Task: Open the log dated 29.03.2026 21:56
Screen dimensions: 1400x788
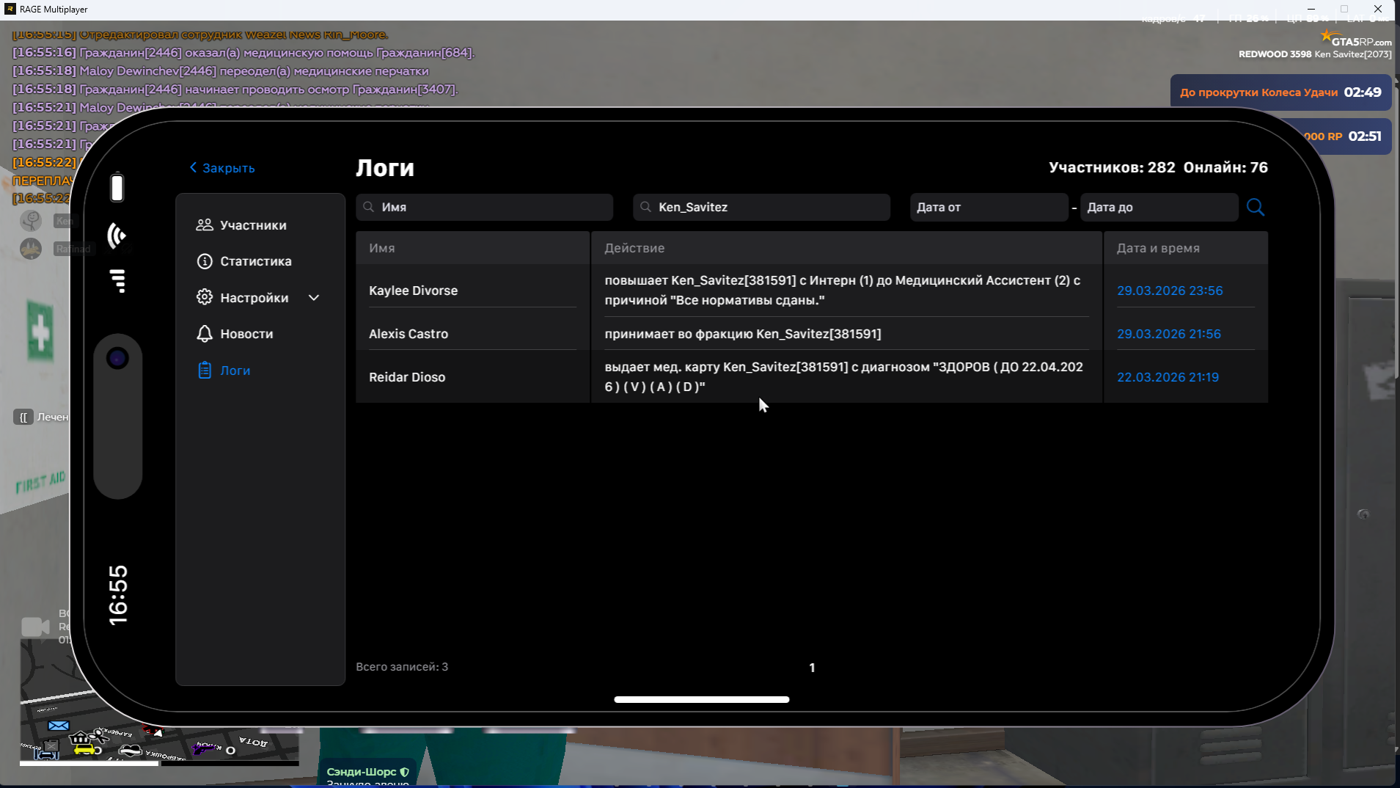Action: [1169, 334]
